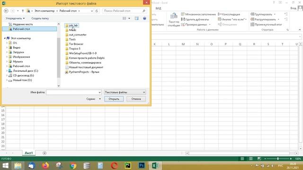This screenshot has width=303, height=170.
Task: Expand the Локальный диск (C:) node
Action: 7,71
